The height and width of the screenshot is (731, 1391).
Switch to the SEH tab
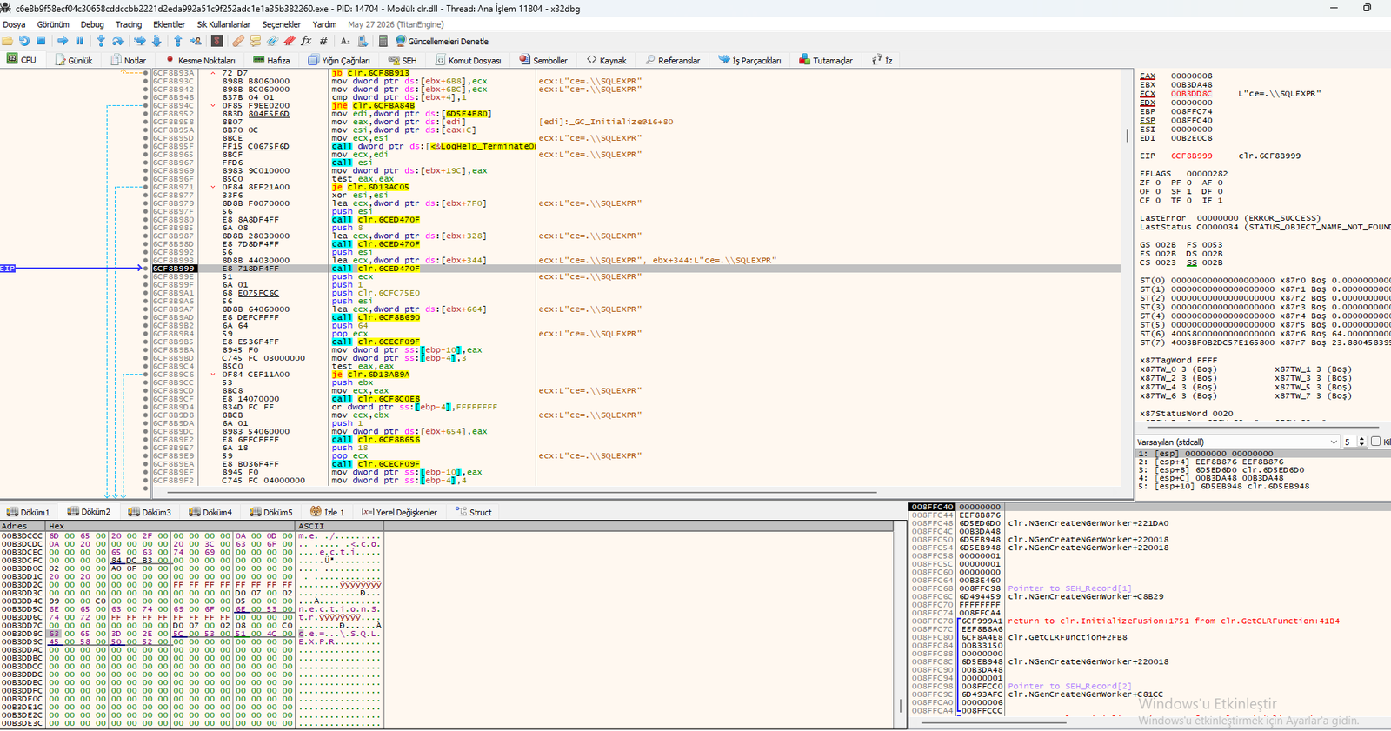403,60
